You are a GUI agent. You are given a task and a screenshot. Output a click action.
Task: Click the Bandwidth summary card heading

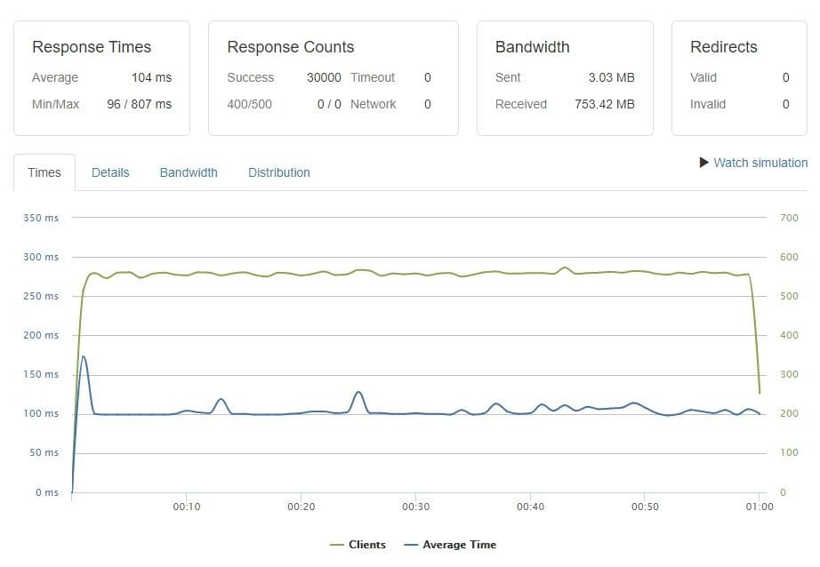pyautogui.click(x=533, y=47)
